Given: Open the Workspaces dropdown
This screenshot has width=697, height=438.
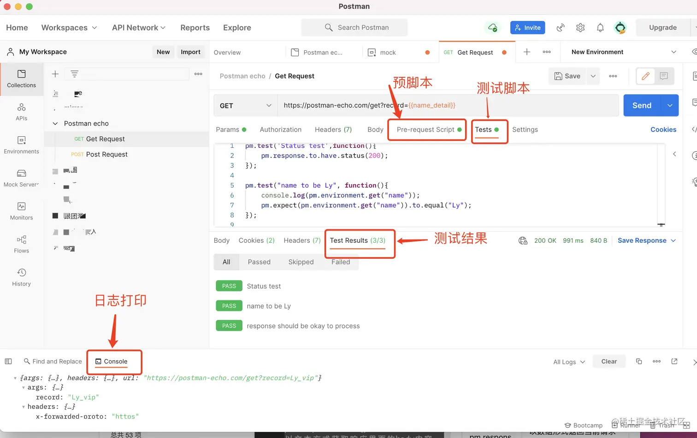Looking at the screenshot, I should click(x=69, y=28).
